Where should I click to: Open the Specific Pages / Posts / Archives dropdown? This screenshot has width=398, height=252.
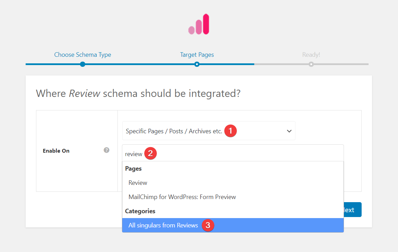tap(209, 131)
